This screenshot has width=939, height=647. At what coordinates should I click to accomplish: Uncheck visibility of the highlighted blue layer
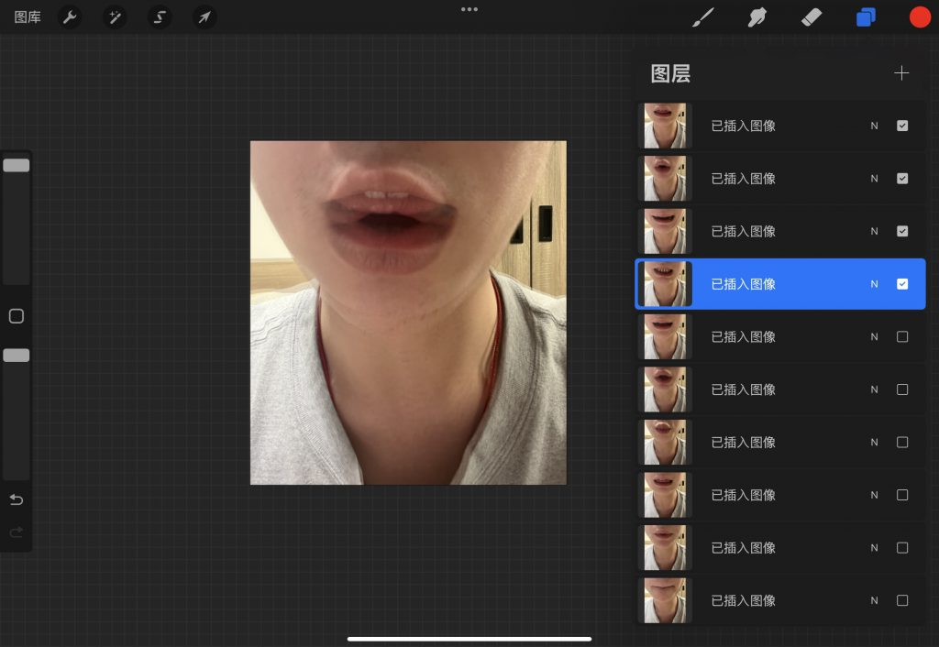tap(902, 284)
